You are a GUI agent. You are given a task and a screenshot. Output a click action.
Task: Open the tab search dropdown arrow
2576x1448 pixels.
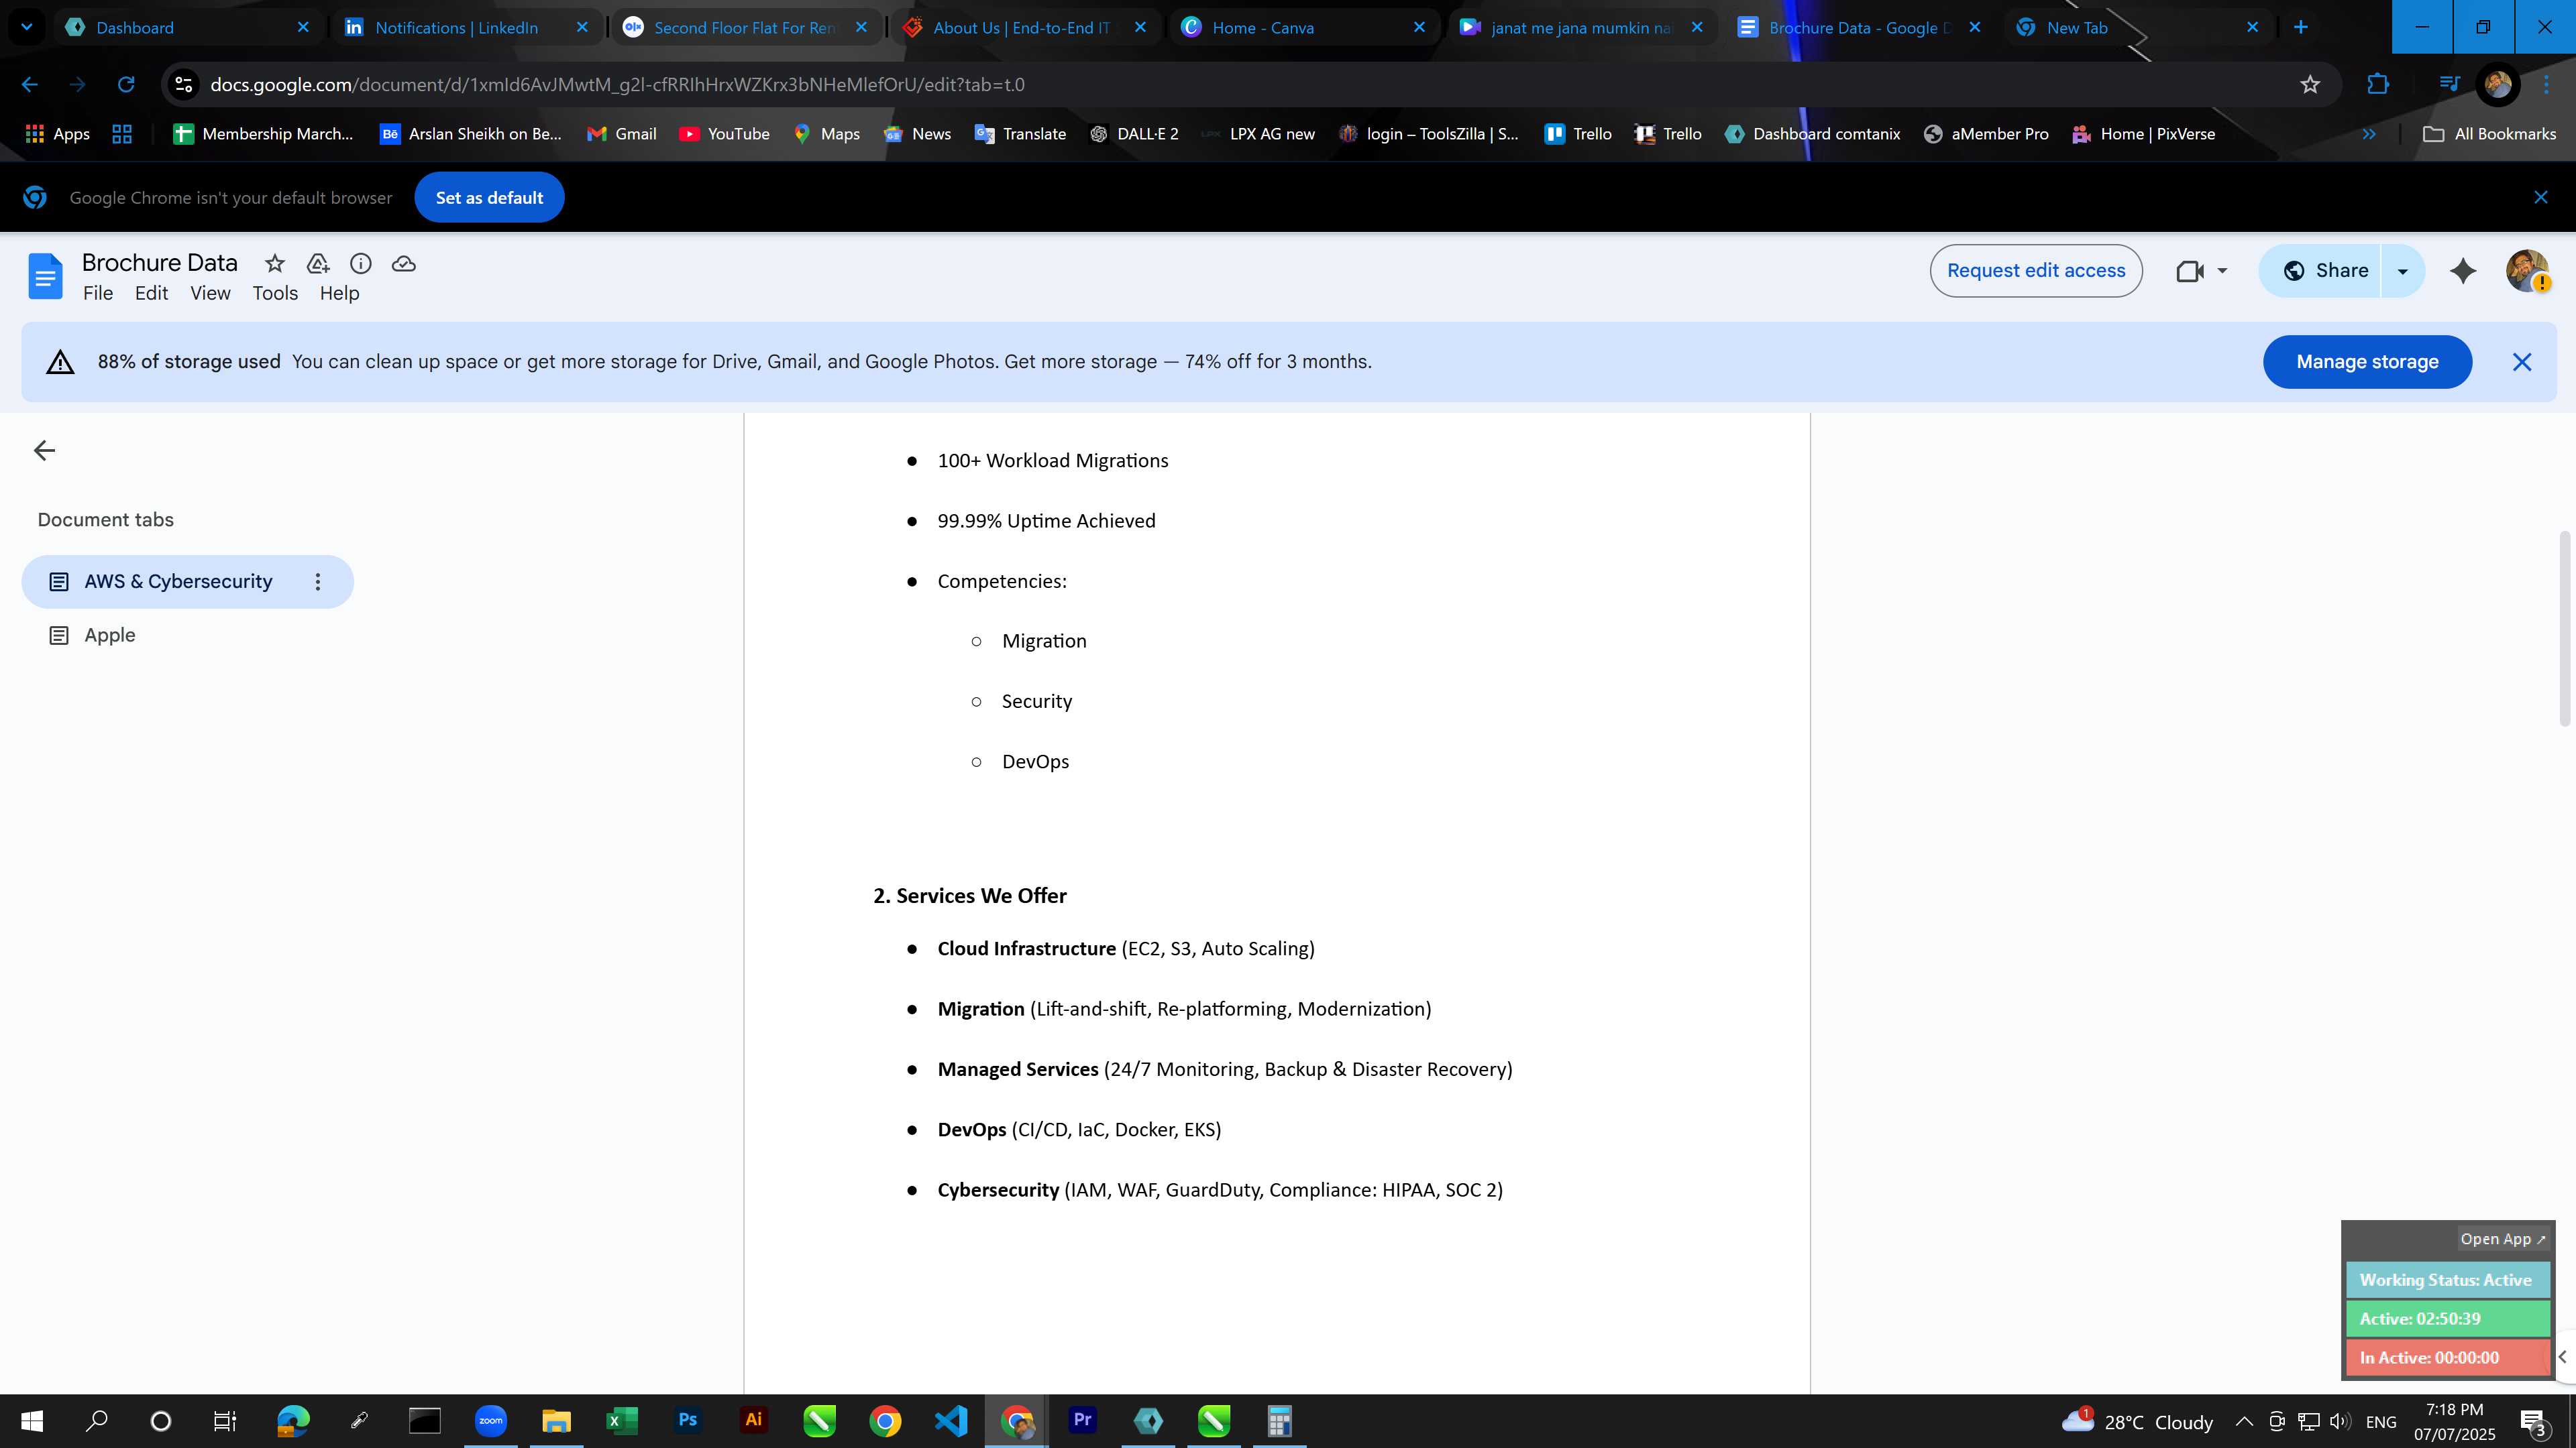point(27,27)
